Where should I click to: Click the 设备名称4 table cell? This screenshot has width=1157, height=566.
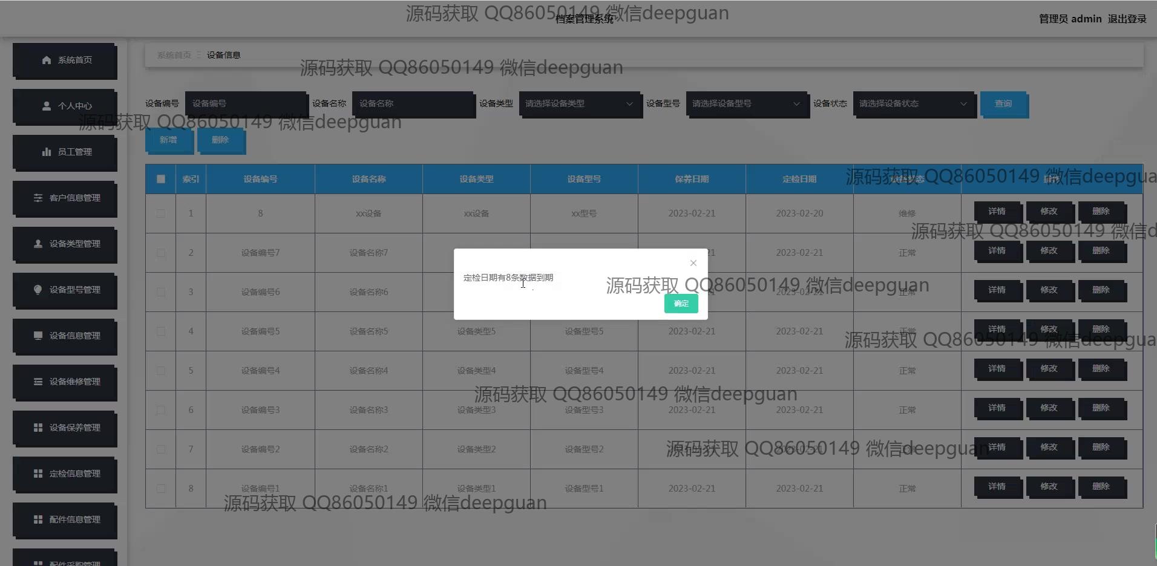369,371
